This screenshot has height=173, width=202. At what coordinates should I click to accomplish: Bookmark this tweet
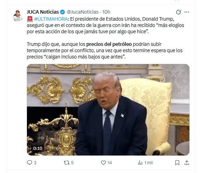click(x=177, y=163)
